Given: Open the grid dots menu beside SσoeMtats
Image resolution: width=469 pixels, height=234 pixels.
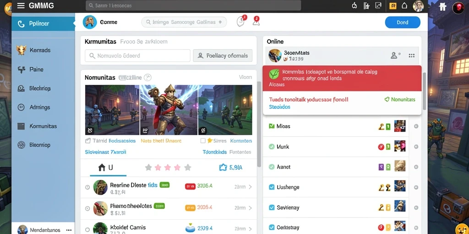Looking at the screenshot, I should 412,55.
